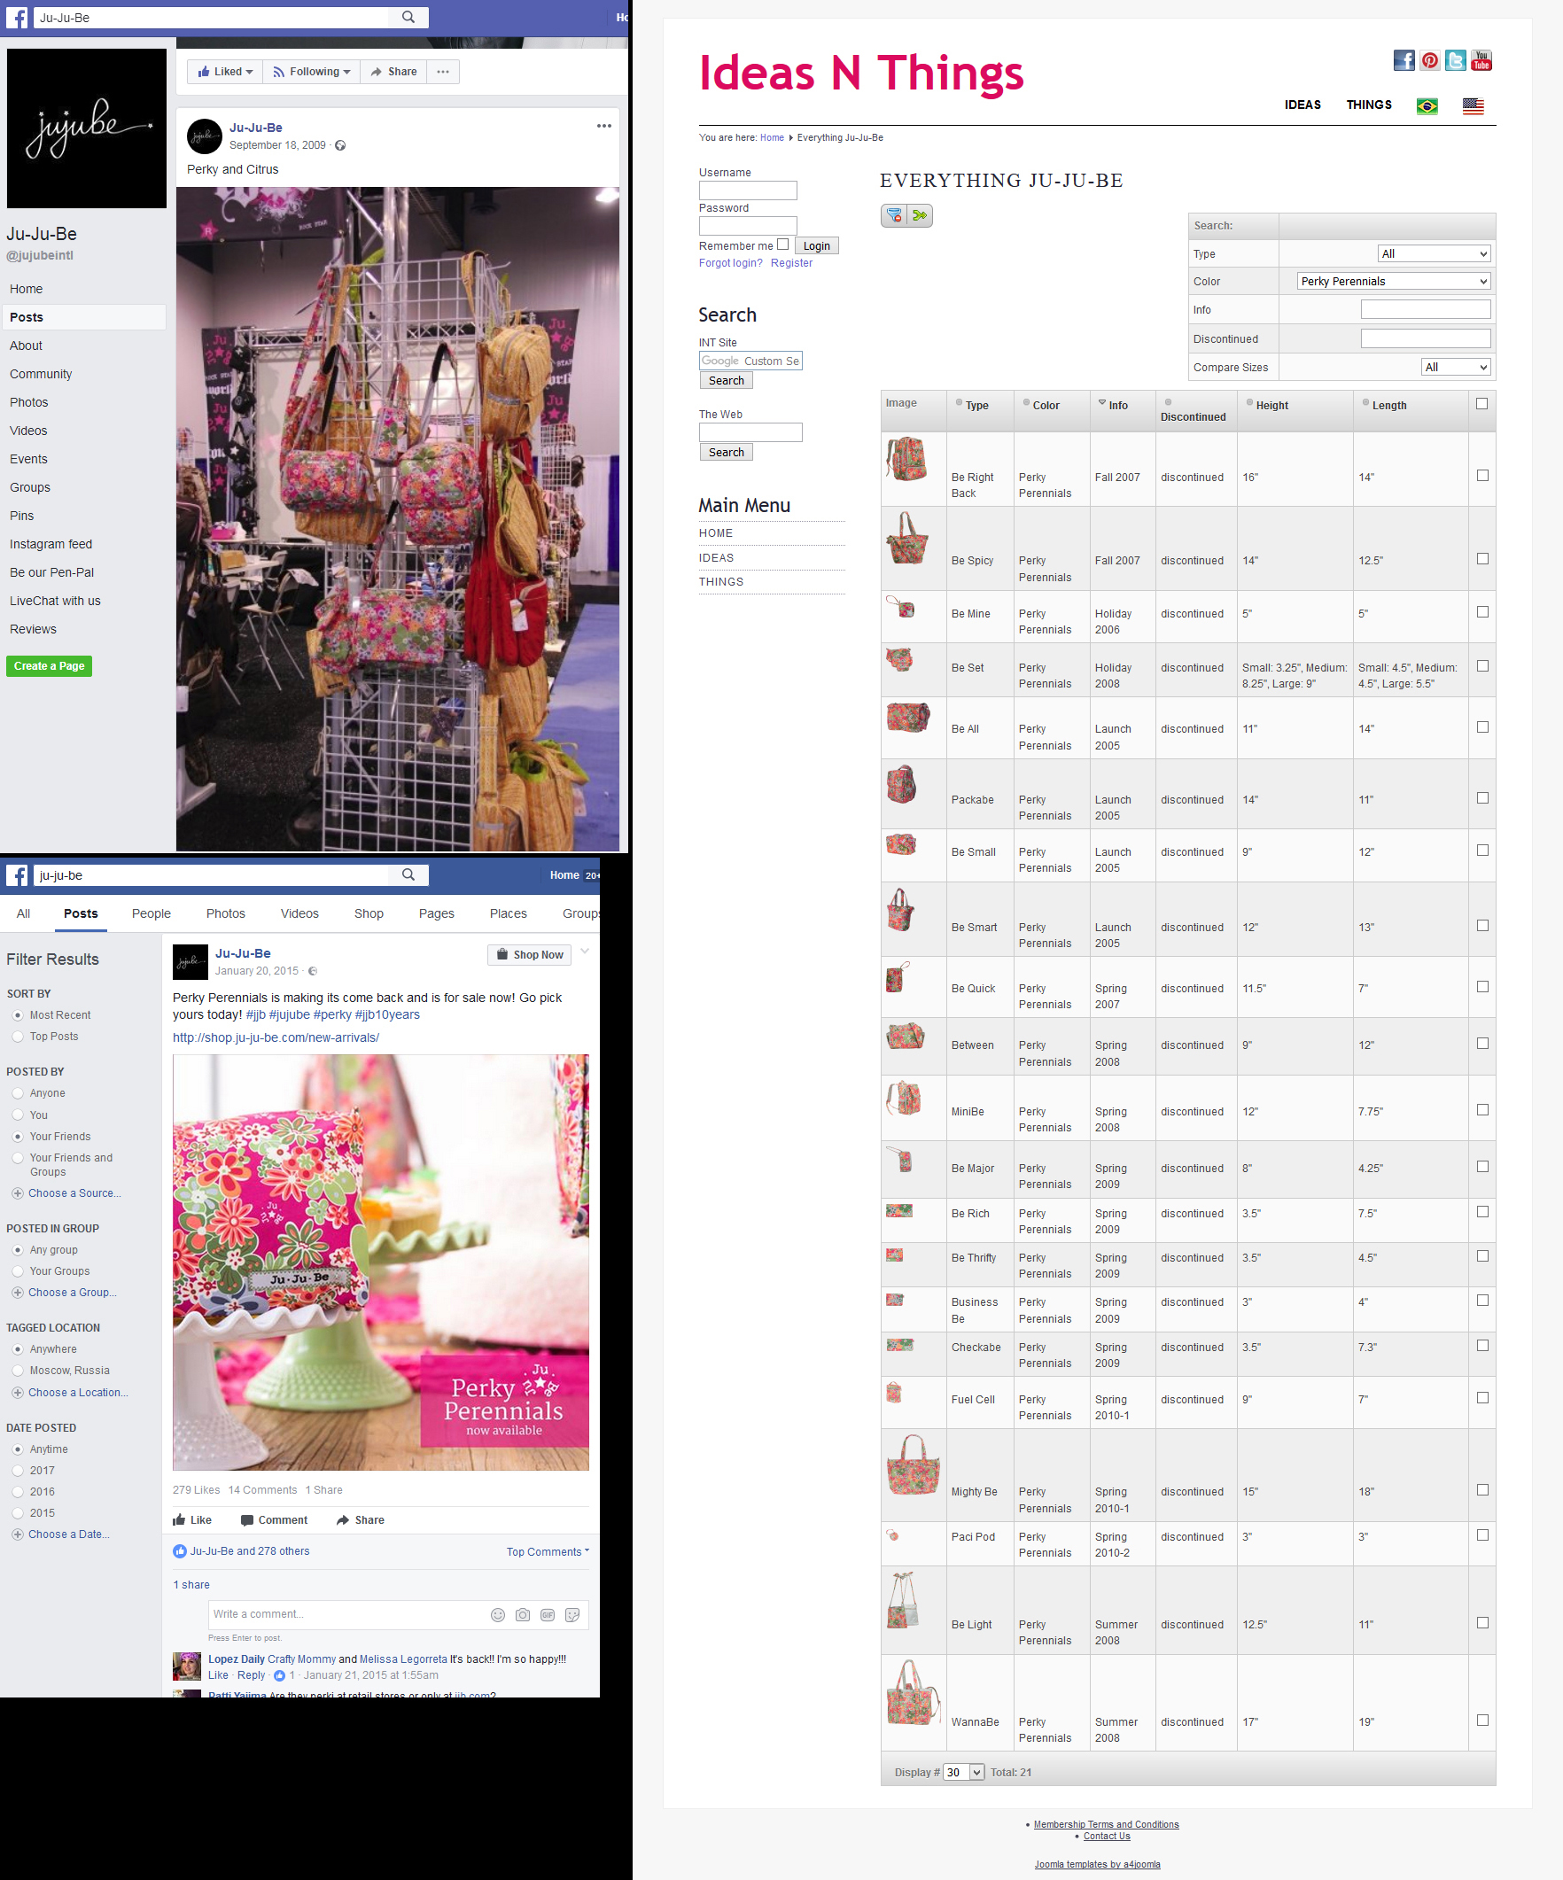The image size is (1563, 1880).
Task: Select Moscow, Russia location radio
Action: [17, 1370]
